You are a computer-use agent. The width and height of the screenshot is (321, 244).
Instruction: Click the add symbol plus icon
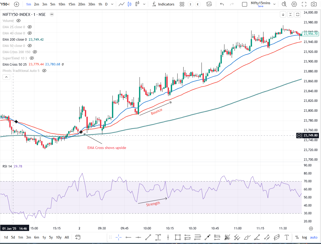[16, 4]
